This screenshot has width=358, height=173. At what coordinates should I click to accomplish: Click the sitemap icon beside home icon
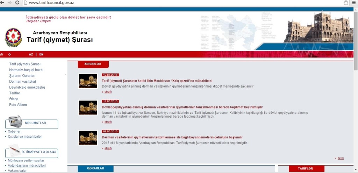10,55
